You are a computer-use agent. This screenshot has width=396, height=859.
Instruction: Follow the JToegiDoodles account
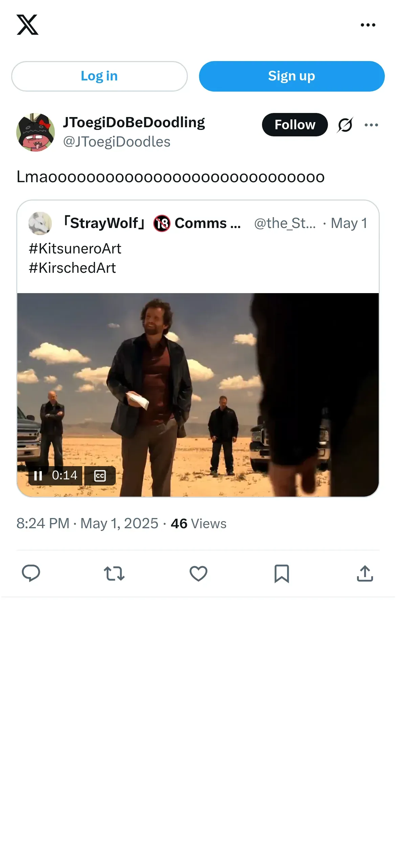(294, 125)
